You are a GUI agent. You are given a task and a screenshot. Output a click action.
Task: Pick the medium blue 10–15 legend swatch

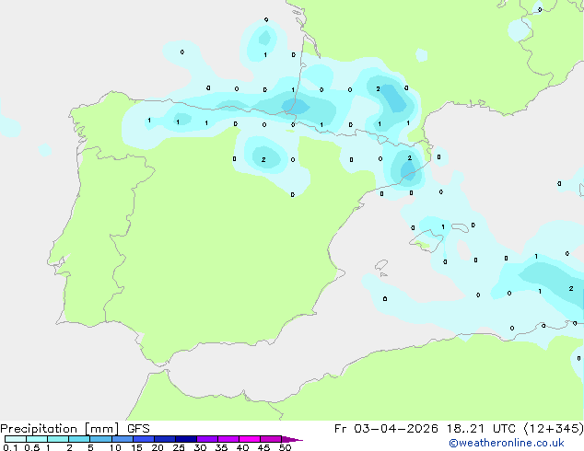tap(123, 439)
